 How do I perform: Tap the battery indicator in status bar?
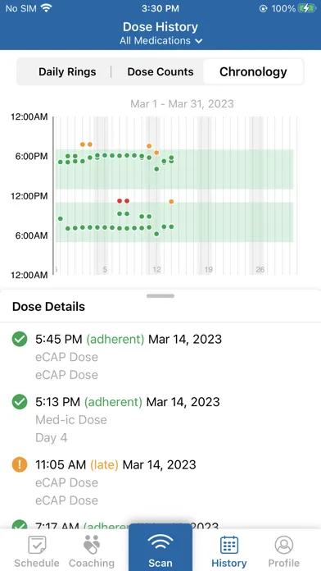click(x=306, y=8)
